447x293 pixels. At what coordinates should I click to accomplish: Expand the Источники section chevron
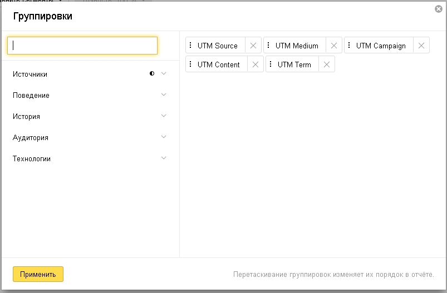pyautogui.click(x=164, y=74)
